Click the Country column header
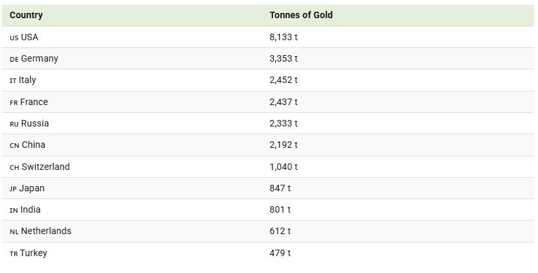The image size is (538, 273). [x=26, y=15]
